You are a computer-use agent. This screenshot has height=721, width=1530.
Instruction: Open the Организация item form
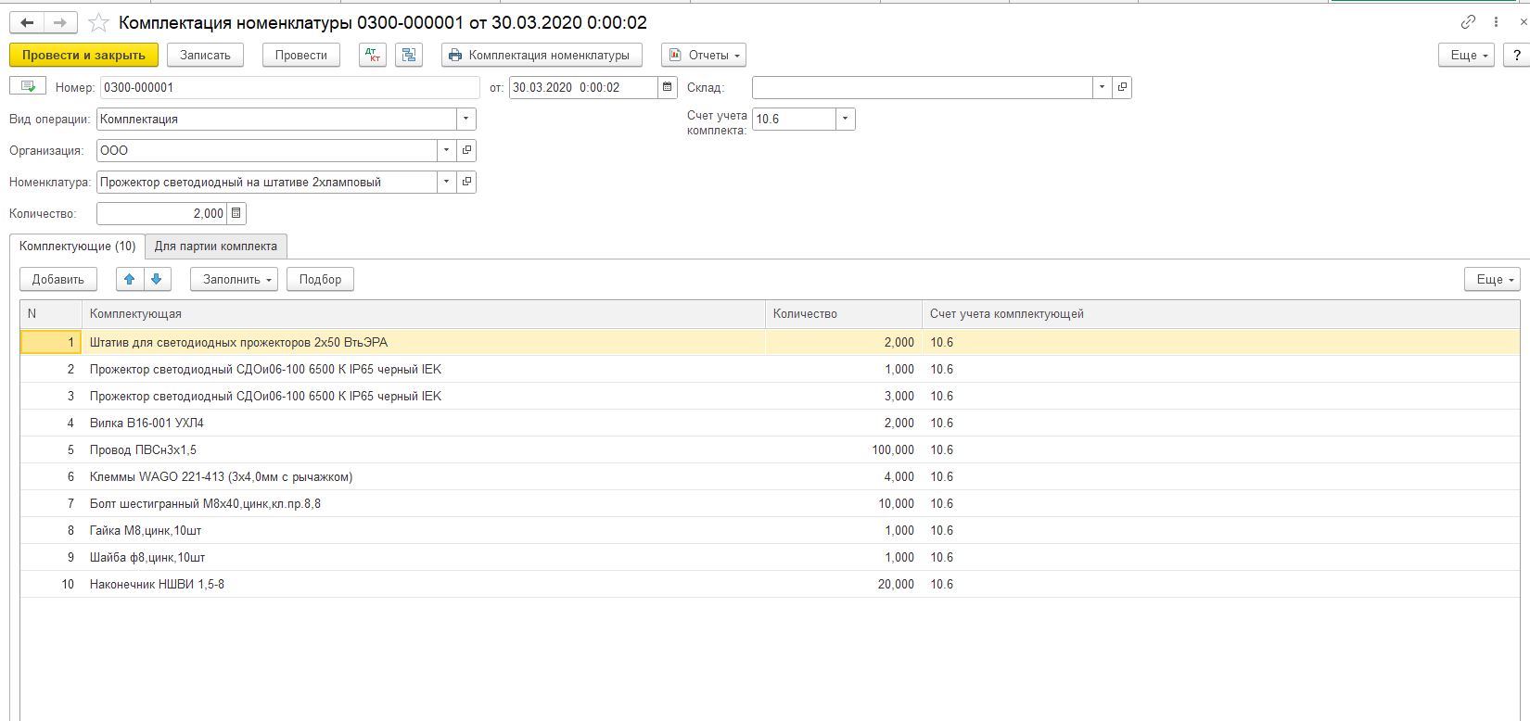pyautogui.click(x=466, y=150)
